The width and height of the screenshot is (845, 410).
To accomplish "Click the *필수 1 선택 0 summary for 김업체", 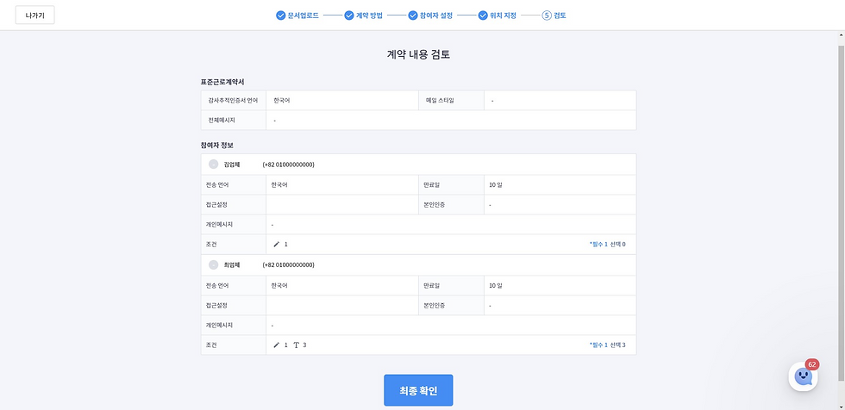I will (x=607, y=245).
